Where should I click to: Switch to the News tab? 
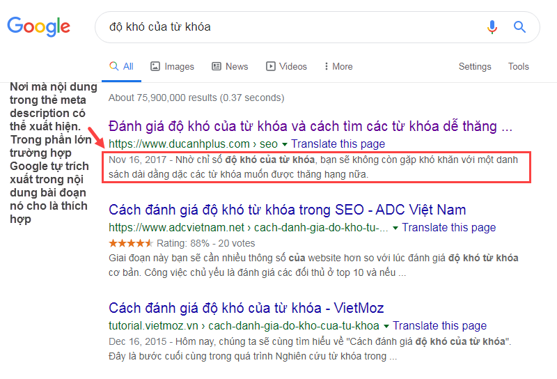(230, 66)
